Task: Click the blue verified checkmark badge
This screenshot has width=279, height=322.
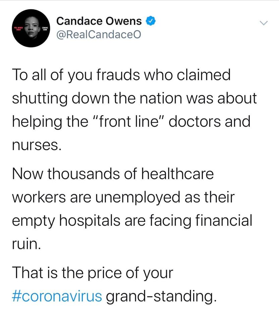Action: coord(150,21)
